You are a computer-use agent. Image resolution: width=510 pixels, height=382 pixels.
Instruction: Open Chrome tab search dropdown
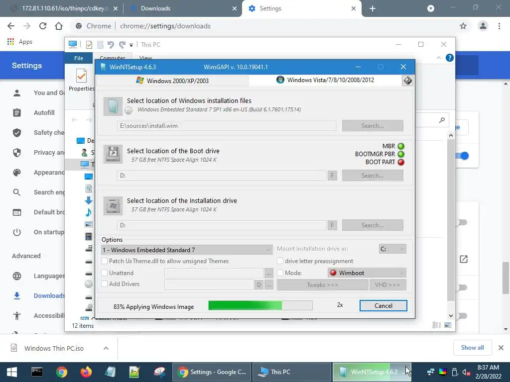click(x=431, y=8)
